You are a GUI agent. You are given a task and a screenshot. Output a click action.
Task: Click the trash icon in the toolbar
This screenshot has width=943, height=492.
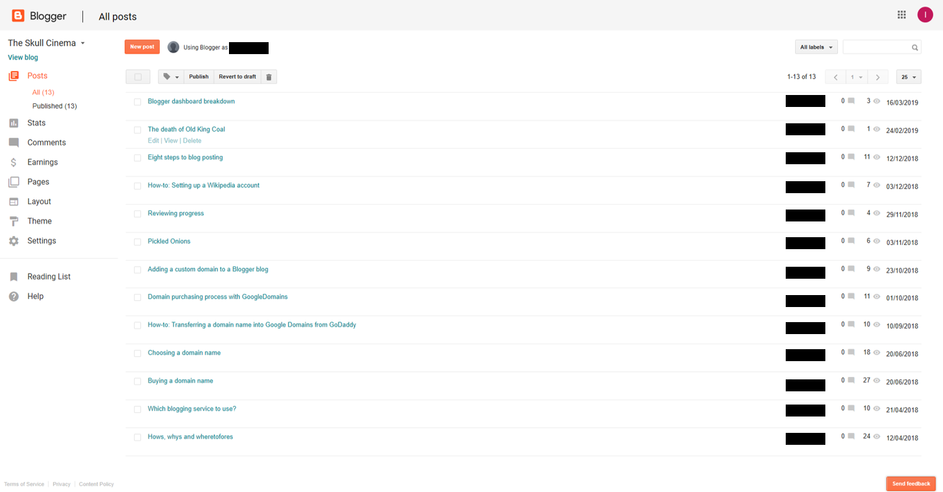269,76
